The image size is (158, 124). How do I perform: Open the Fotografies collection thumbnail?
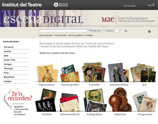(x=95, y=100)
